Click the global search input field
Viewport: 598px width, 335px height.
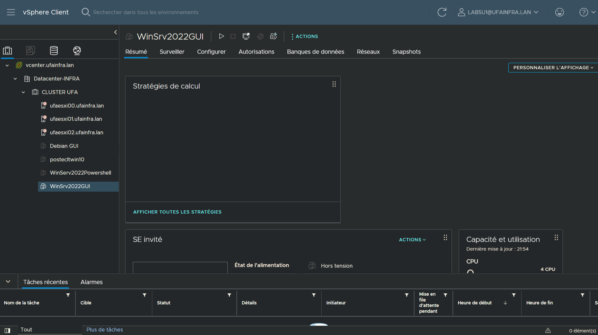point(146,12)
